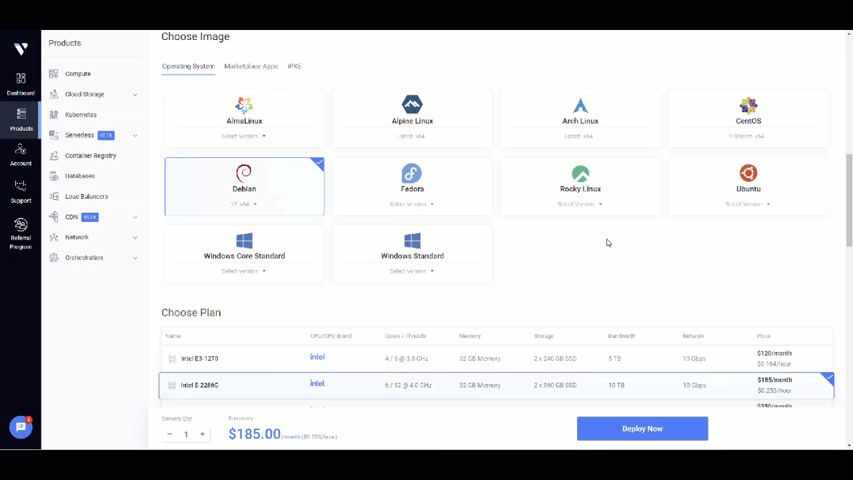Click the Vultr logo icon

[x=21, y=49]
